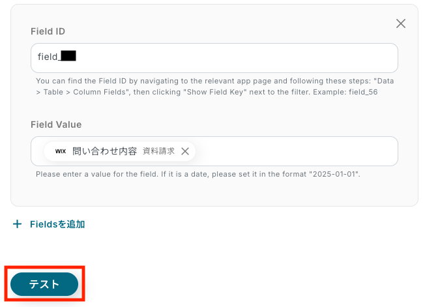Screen dimensions: 425x307
Task: Select the 問い合わせ内容 chip label
Action: click(x=105, y=151)
